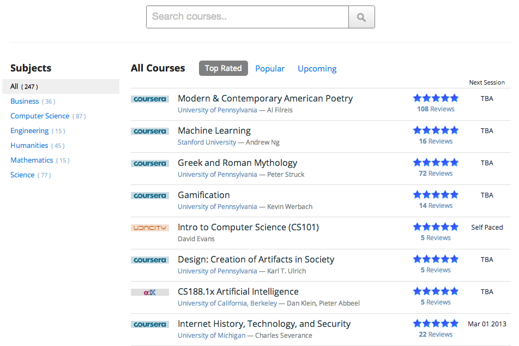Click the edX logo beside CS188.1x Artificial Intelligence

(150, 292)
